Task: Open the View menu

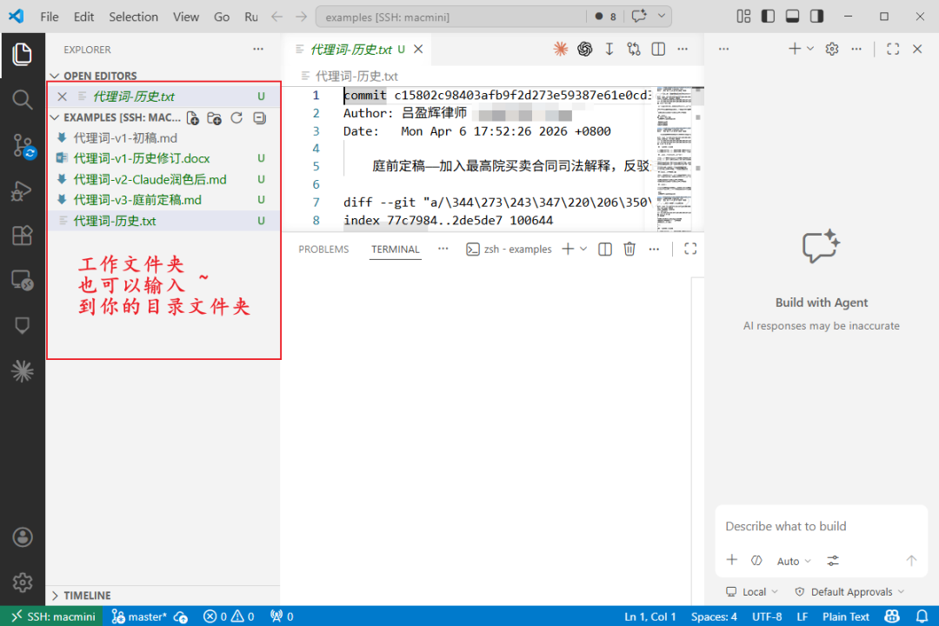Action: click(x=186, y=17)
